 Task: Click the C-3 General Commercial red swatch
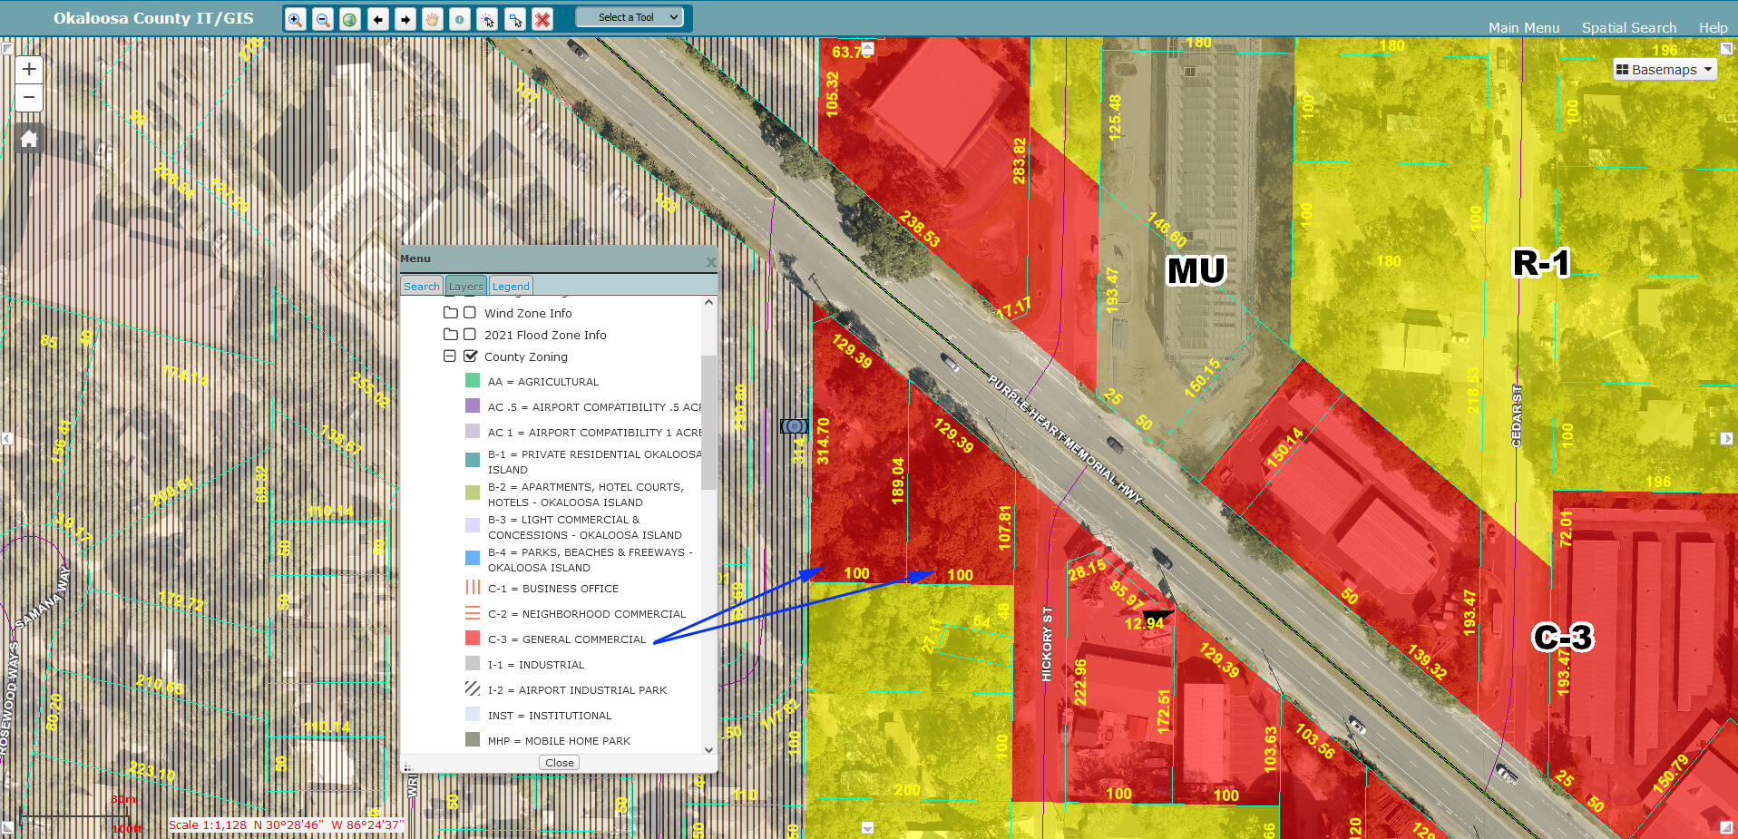pyautogui.click(x=473, y=639)
